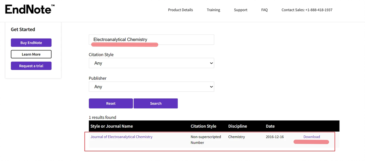This screenshot has width=365, height=161.
Task: Download the Journal of Electroanalytical Chemistry style
Action: click(x=312, y=137)
